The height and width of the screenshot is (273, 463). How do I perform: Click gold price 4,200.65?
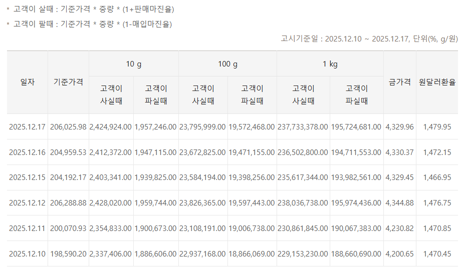(399, 254)
